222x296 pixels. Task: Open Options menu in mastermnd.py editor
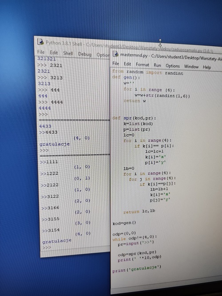pyautogui.click(x=173, y=66)
